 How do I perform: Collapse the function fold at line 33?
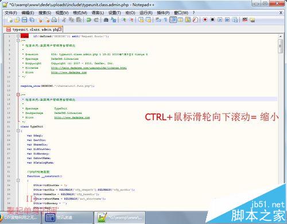pyautogui.click(x=18, y=180)
